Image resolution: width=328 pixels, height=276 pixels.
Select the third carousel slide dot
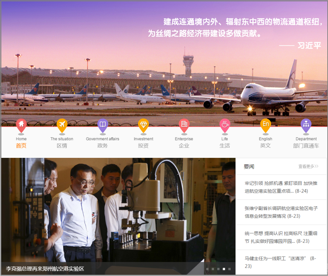[x=219, y=269]
